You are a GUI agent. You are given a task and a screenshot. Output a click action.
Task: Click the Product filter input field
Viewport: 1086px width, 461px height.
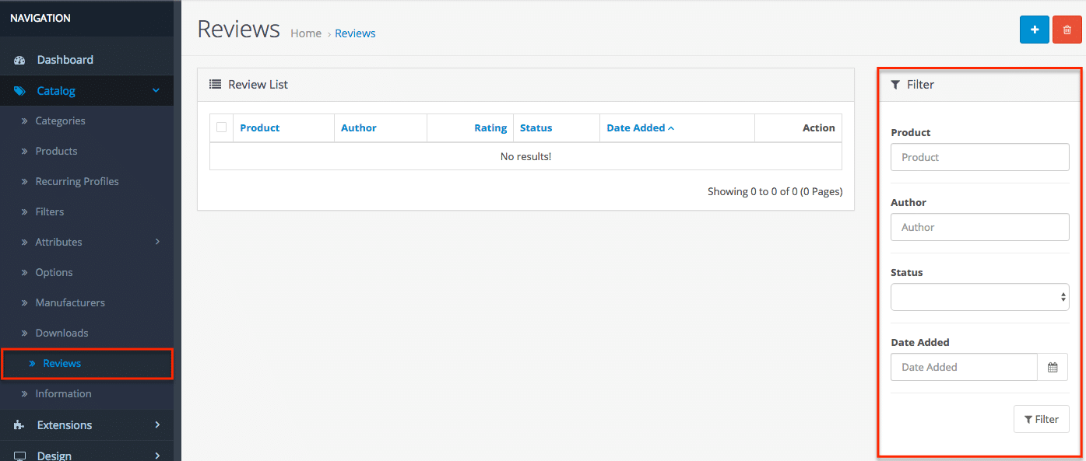click(979, 157)
